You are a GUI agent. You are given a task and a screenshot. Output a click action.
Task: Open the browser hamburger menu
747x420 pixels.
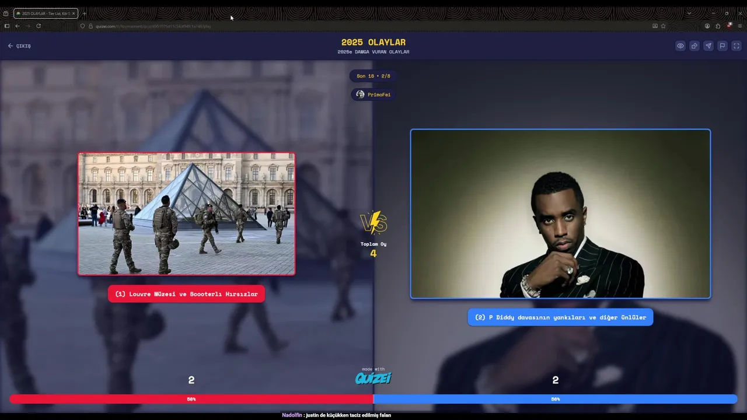740,26
